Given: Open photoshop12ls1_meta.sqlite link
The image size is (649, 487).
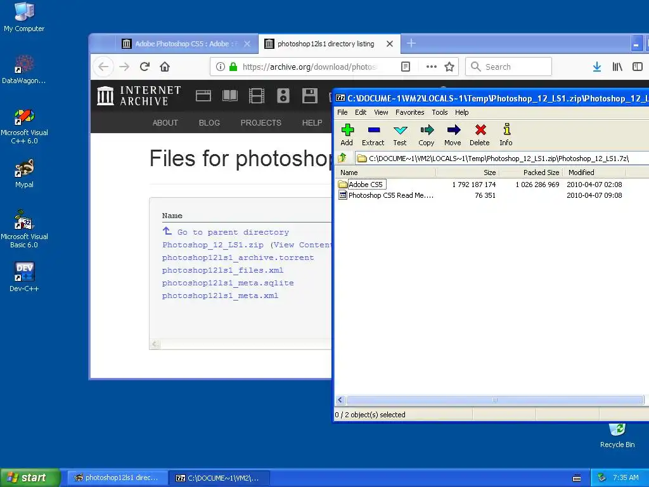Looking at the screenshot, I should (228, 283).
